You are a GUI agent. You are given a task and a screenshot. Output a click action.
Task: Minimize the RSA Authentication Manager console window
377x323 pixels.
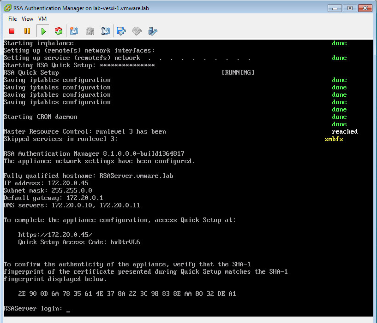click(x=335, y=8)
